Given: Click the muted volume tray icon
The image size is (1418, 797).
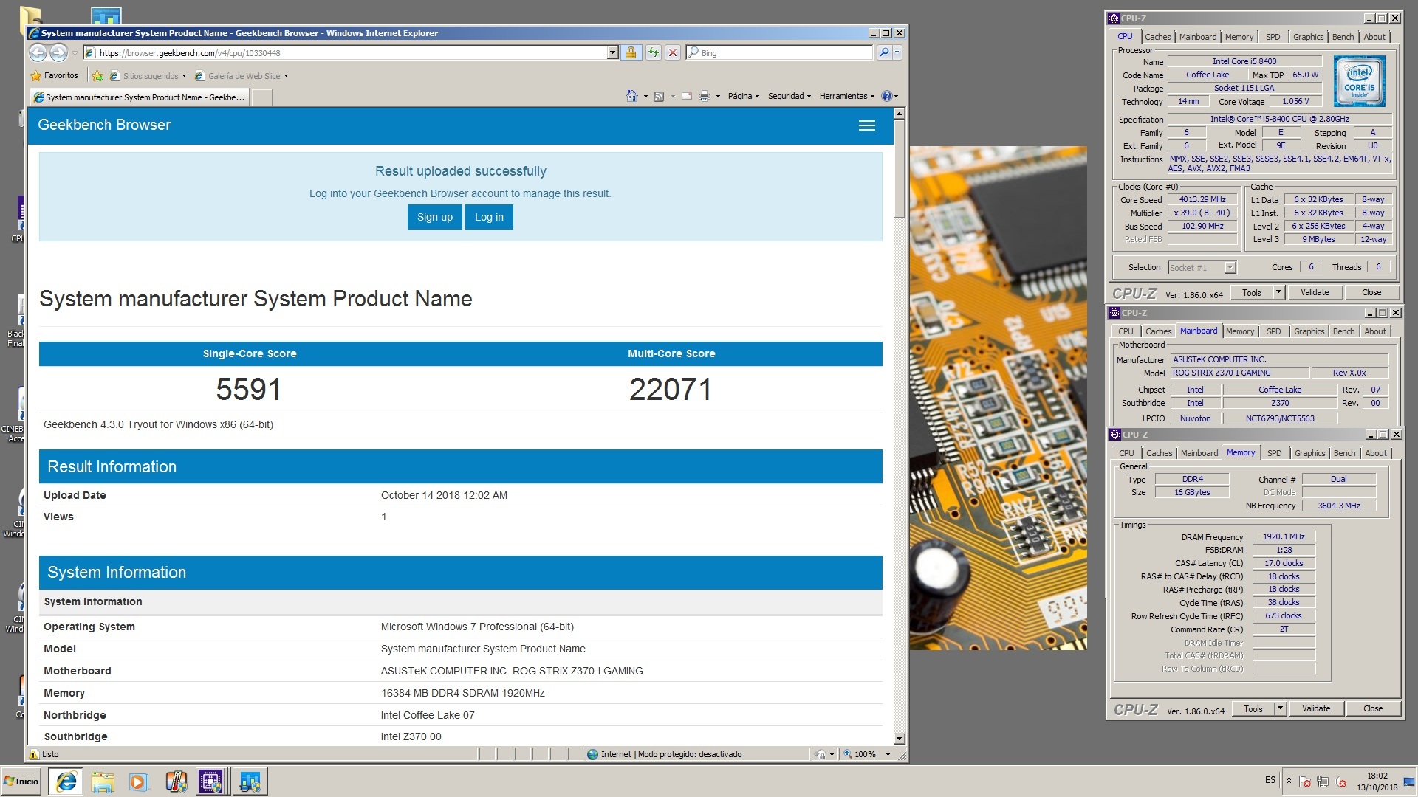Looking at the screenshot, I should (1340, 782).
